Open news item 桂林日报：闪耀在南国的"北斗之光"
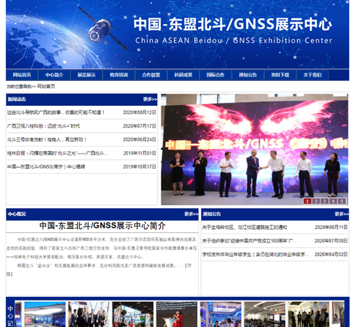Image resolution: width=353 pixels, height=327 pixels. click(58, 153)
